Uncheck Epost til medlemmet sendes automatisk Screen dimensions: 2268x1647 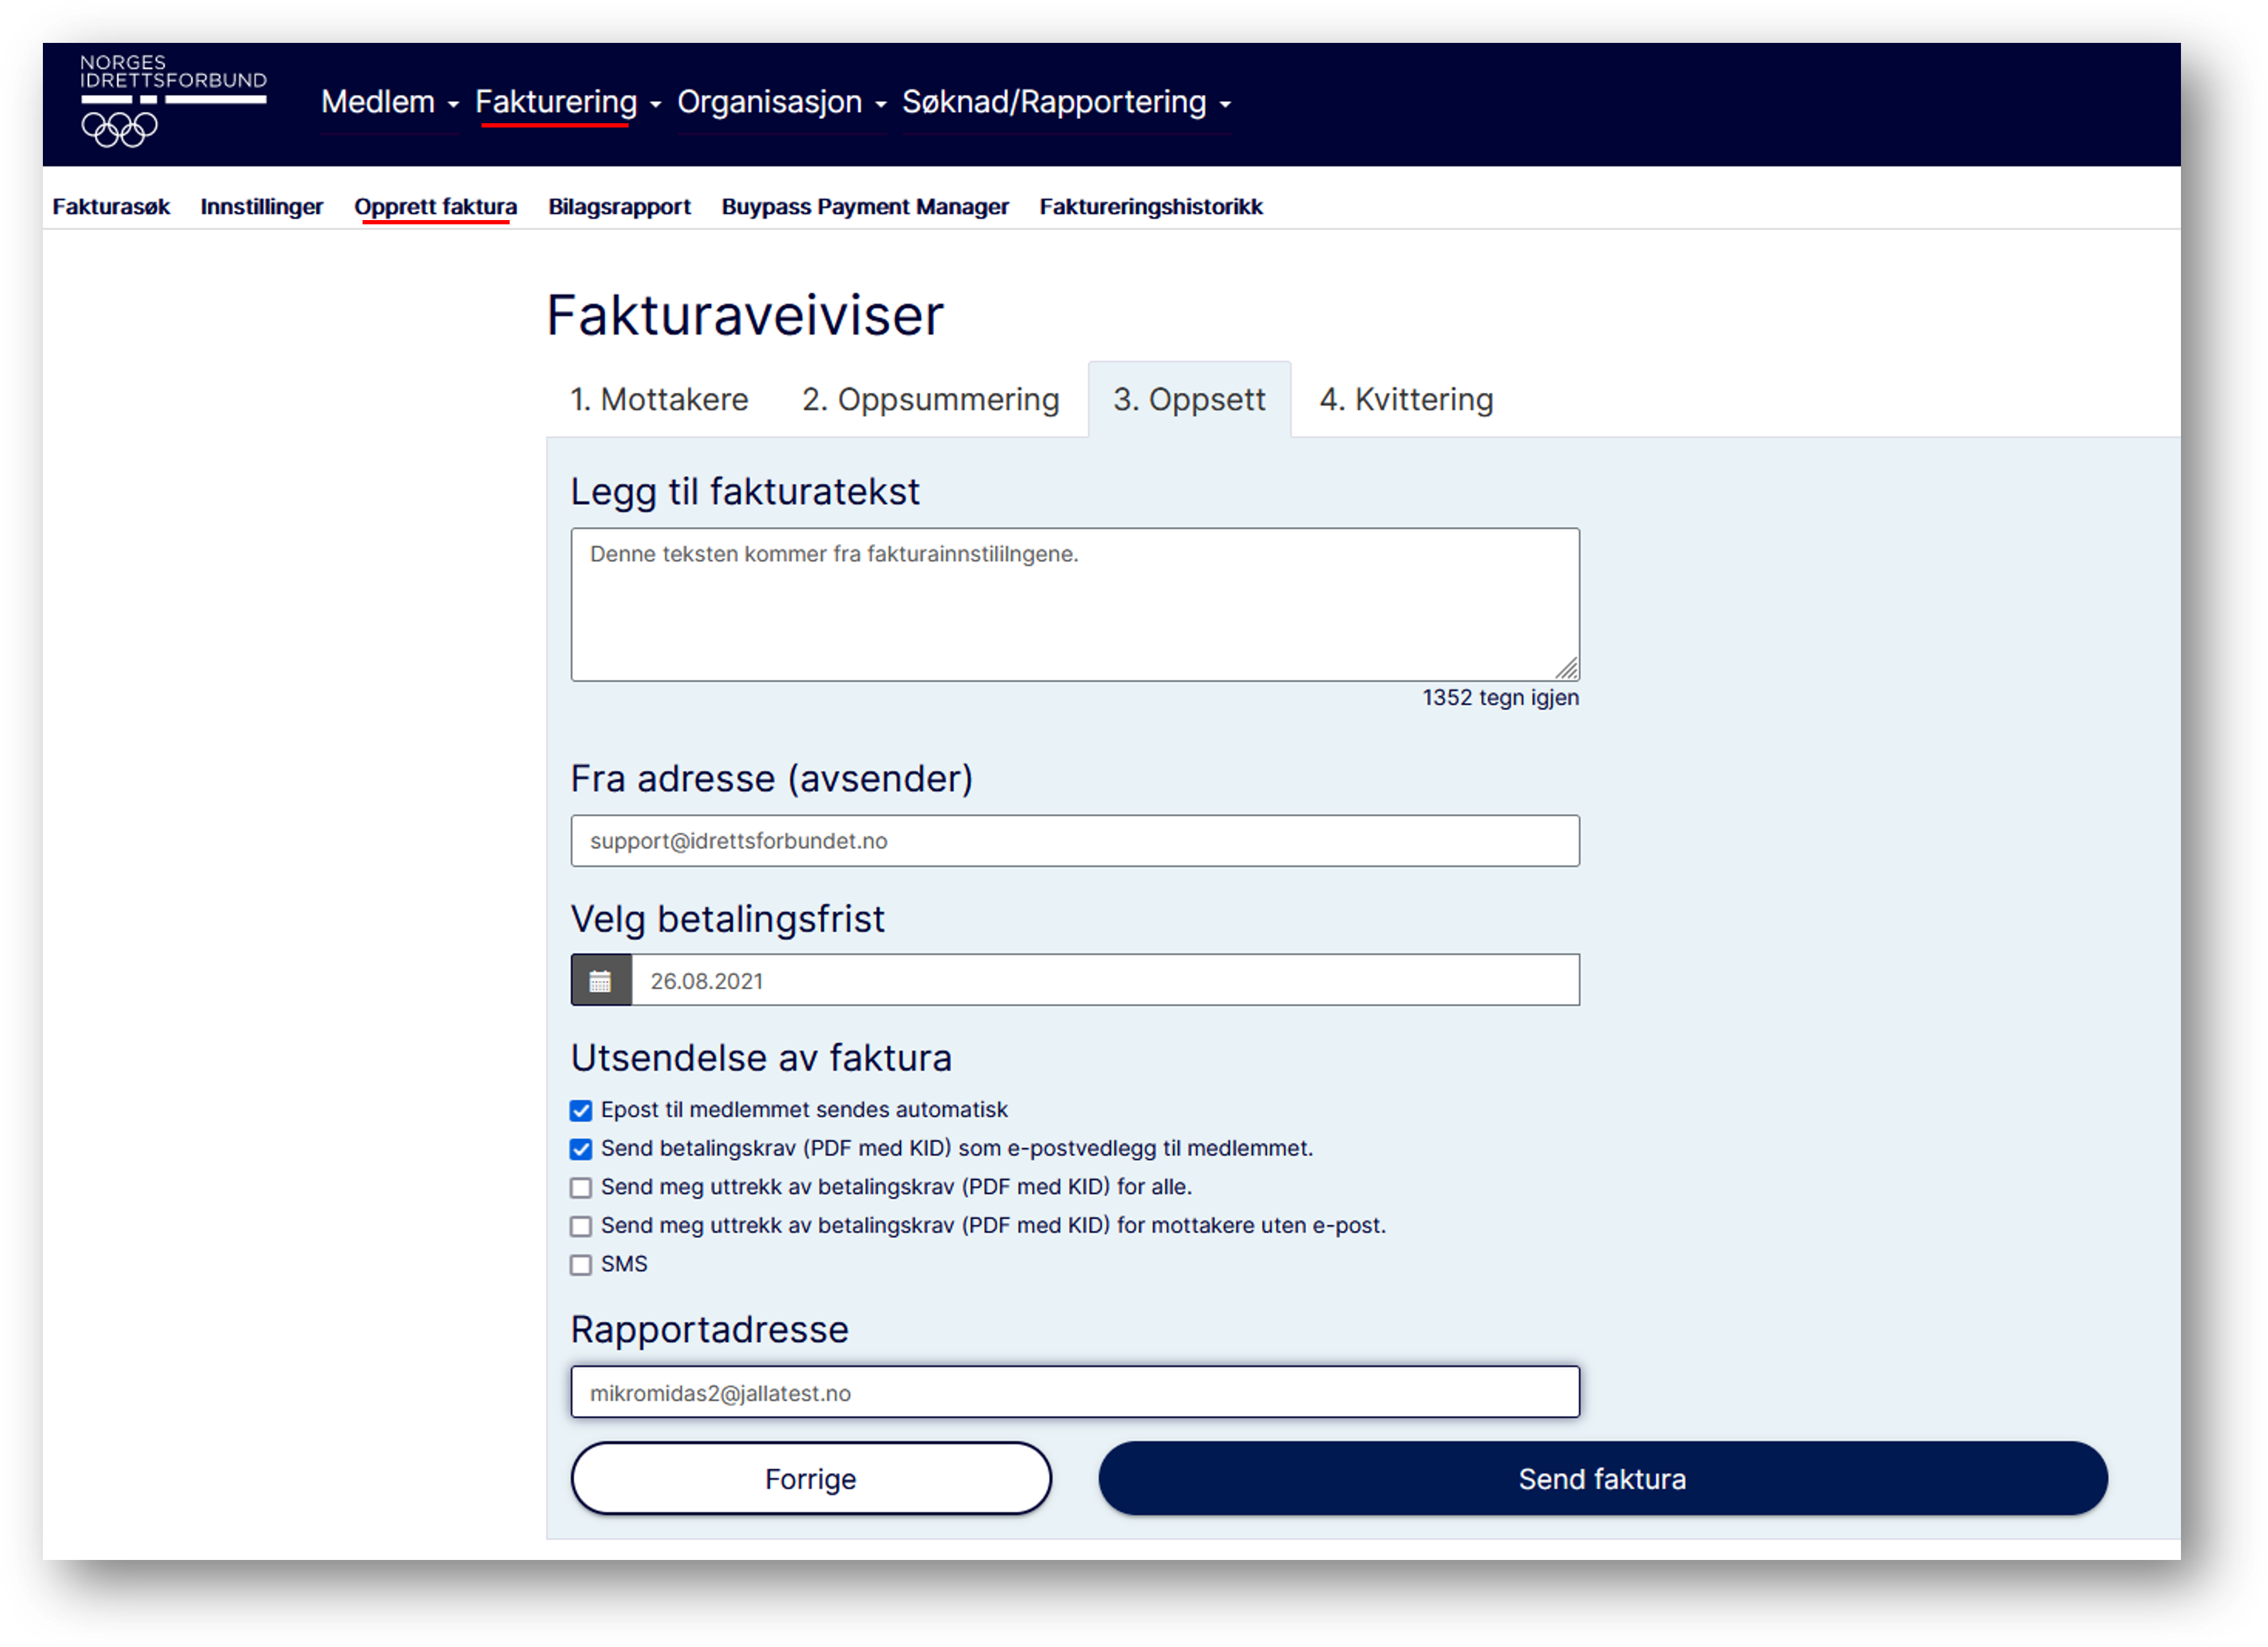pos(581,1111)
